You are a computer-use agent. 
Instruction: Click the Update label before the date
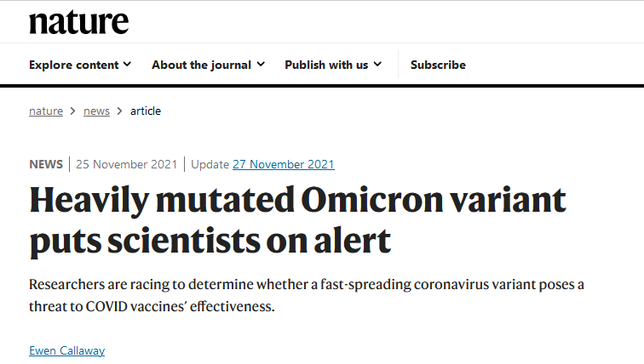pos(210,164)
